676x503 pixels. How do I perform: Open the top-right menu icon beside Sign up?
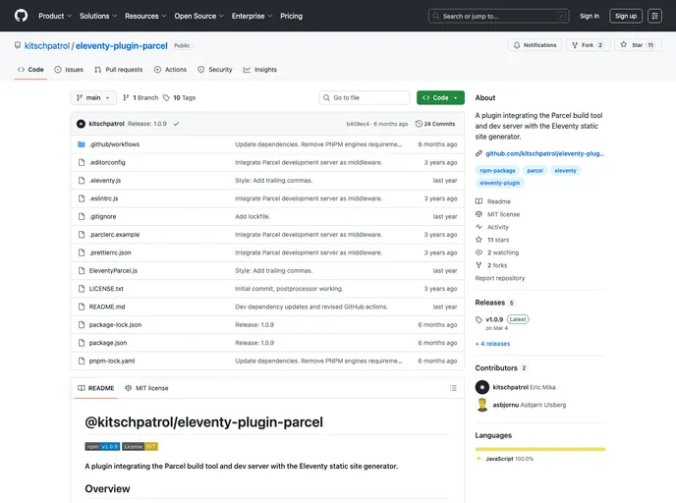pos(654,16)
